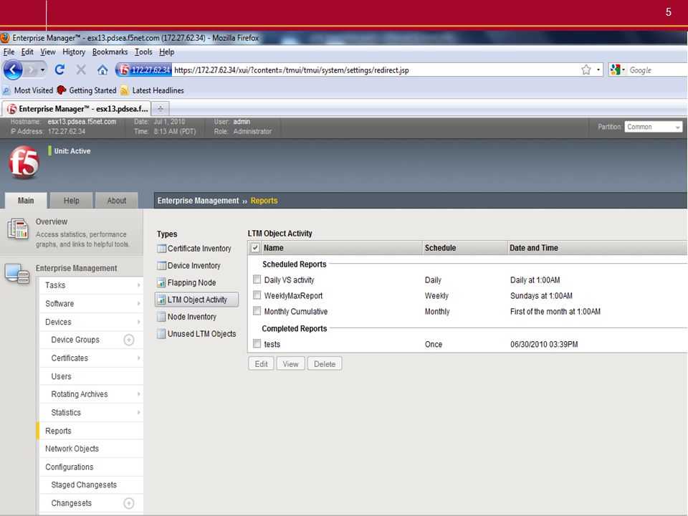
Task: Bookmark this page with the star icon
Action: tap(586, 70)
